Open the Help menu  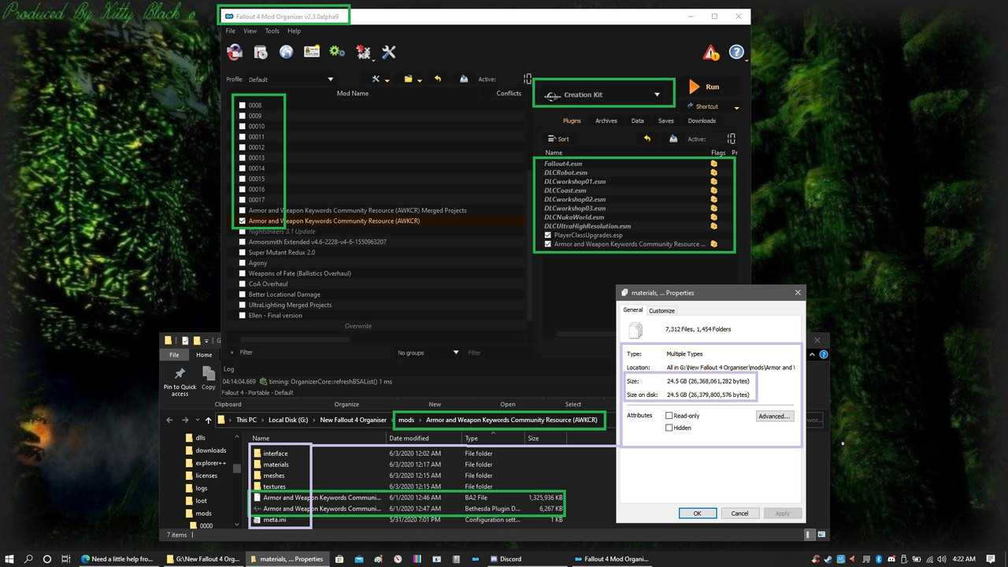point(294,31)
